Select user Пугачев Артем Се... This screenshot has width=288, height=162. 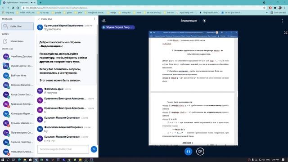pos(18,133)
